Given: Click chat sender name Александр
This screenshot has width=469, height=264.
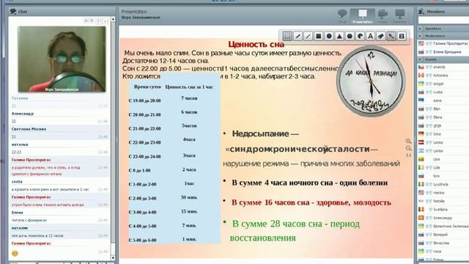Looking at the screenshot, I should pyautogui.click(x=23, y=114).
